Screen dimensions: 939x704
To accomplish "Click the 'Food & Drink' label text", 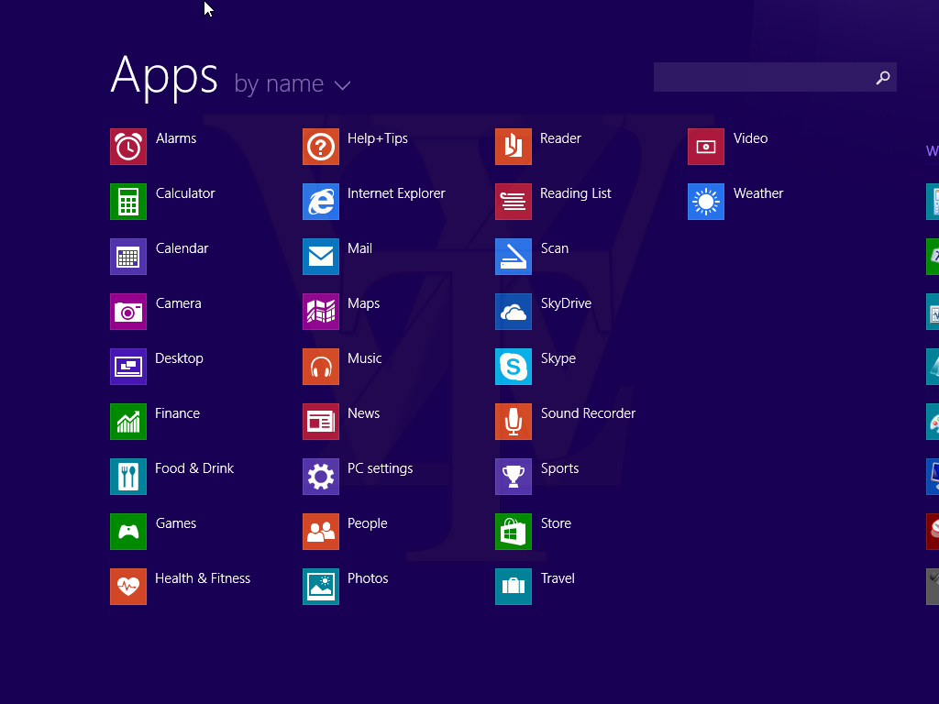I will tap(194, 468).
